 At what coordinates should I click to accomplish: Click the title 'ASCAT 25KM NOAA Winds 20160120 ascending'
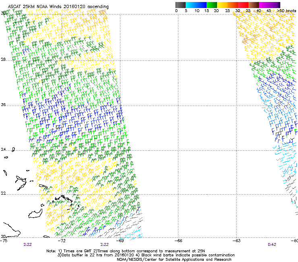58,7
